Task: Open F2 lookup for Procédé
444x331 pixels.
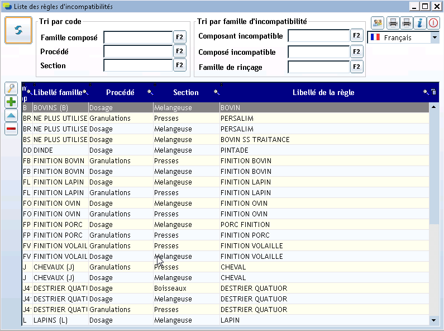Action: coord(179,51)
